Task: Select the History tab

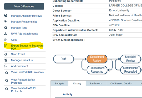Action: [x=77, y=83]
